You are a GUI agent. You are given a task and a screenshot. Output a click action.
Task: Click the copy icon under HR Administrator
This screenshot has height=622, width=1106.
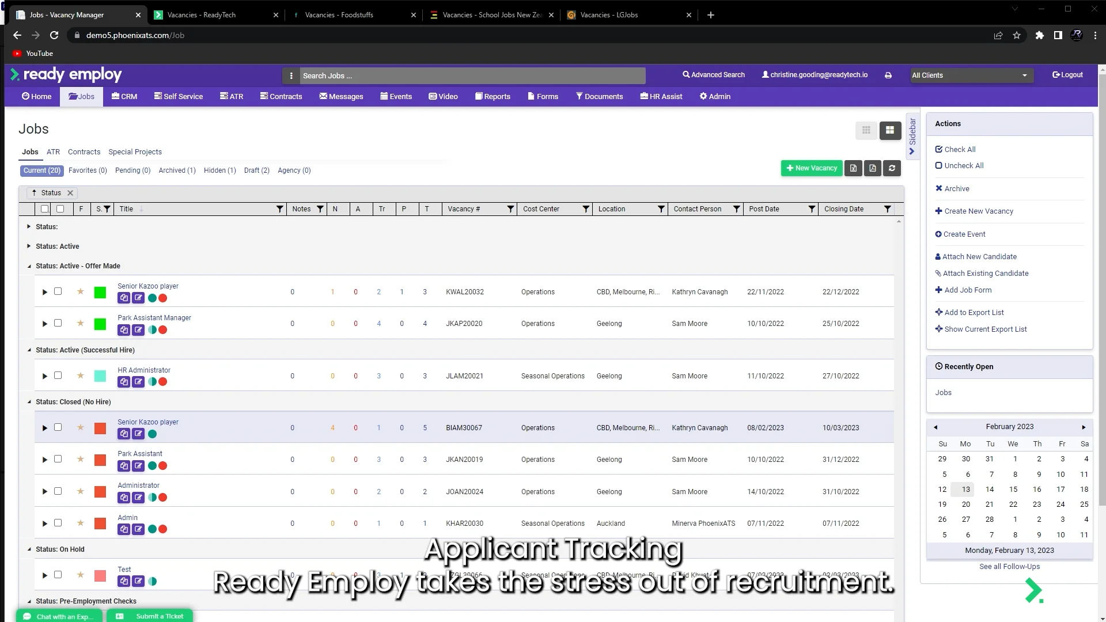[124, 382]
